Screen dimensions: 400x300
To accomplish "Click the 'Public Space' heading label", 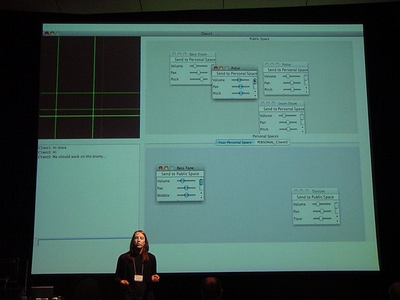I will coord(259,39).
